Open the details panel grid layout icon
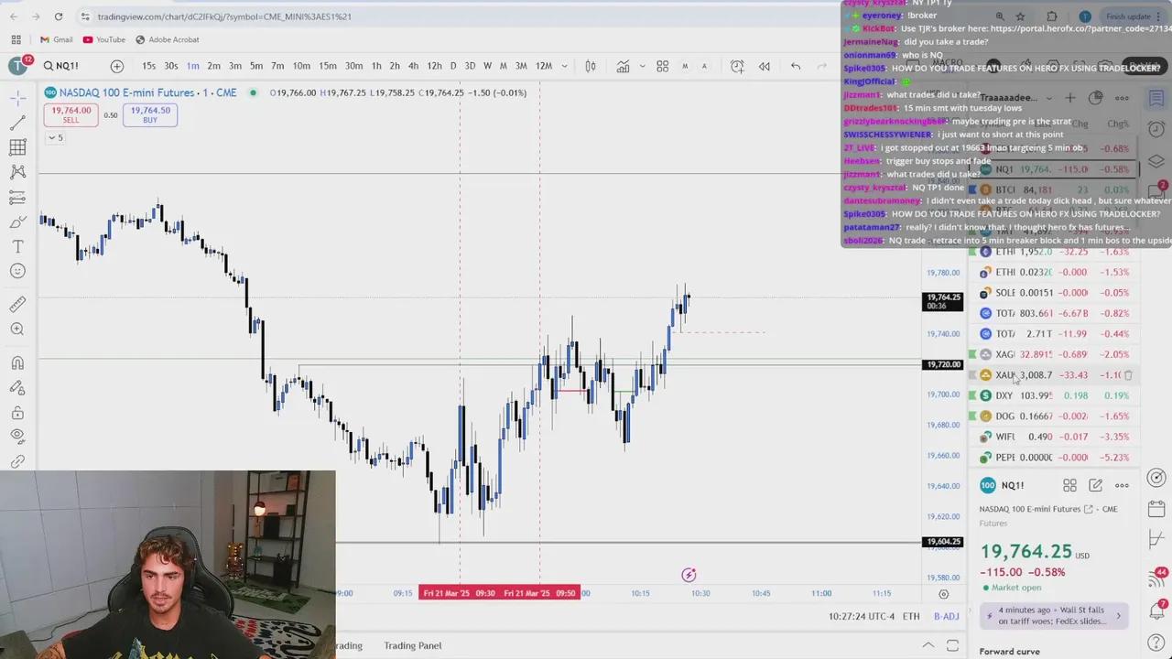1172x659 pixels. (x=1069, y=485)
